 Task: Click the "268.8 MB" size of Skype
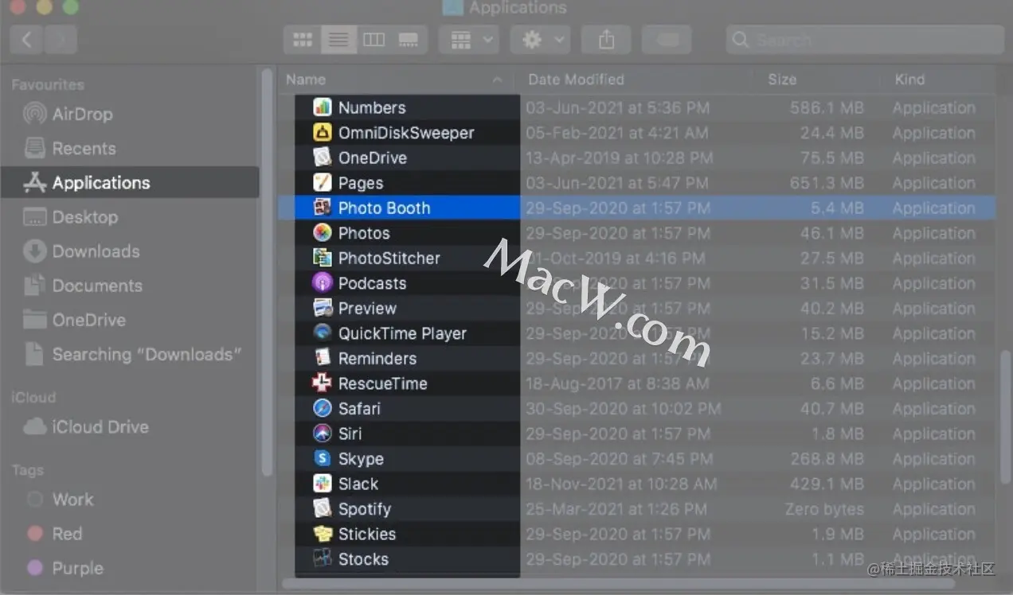(827, 458)
